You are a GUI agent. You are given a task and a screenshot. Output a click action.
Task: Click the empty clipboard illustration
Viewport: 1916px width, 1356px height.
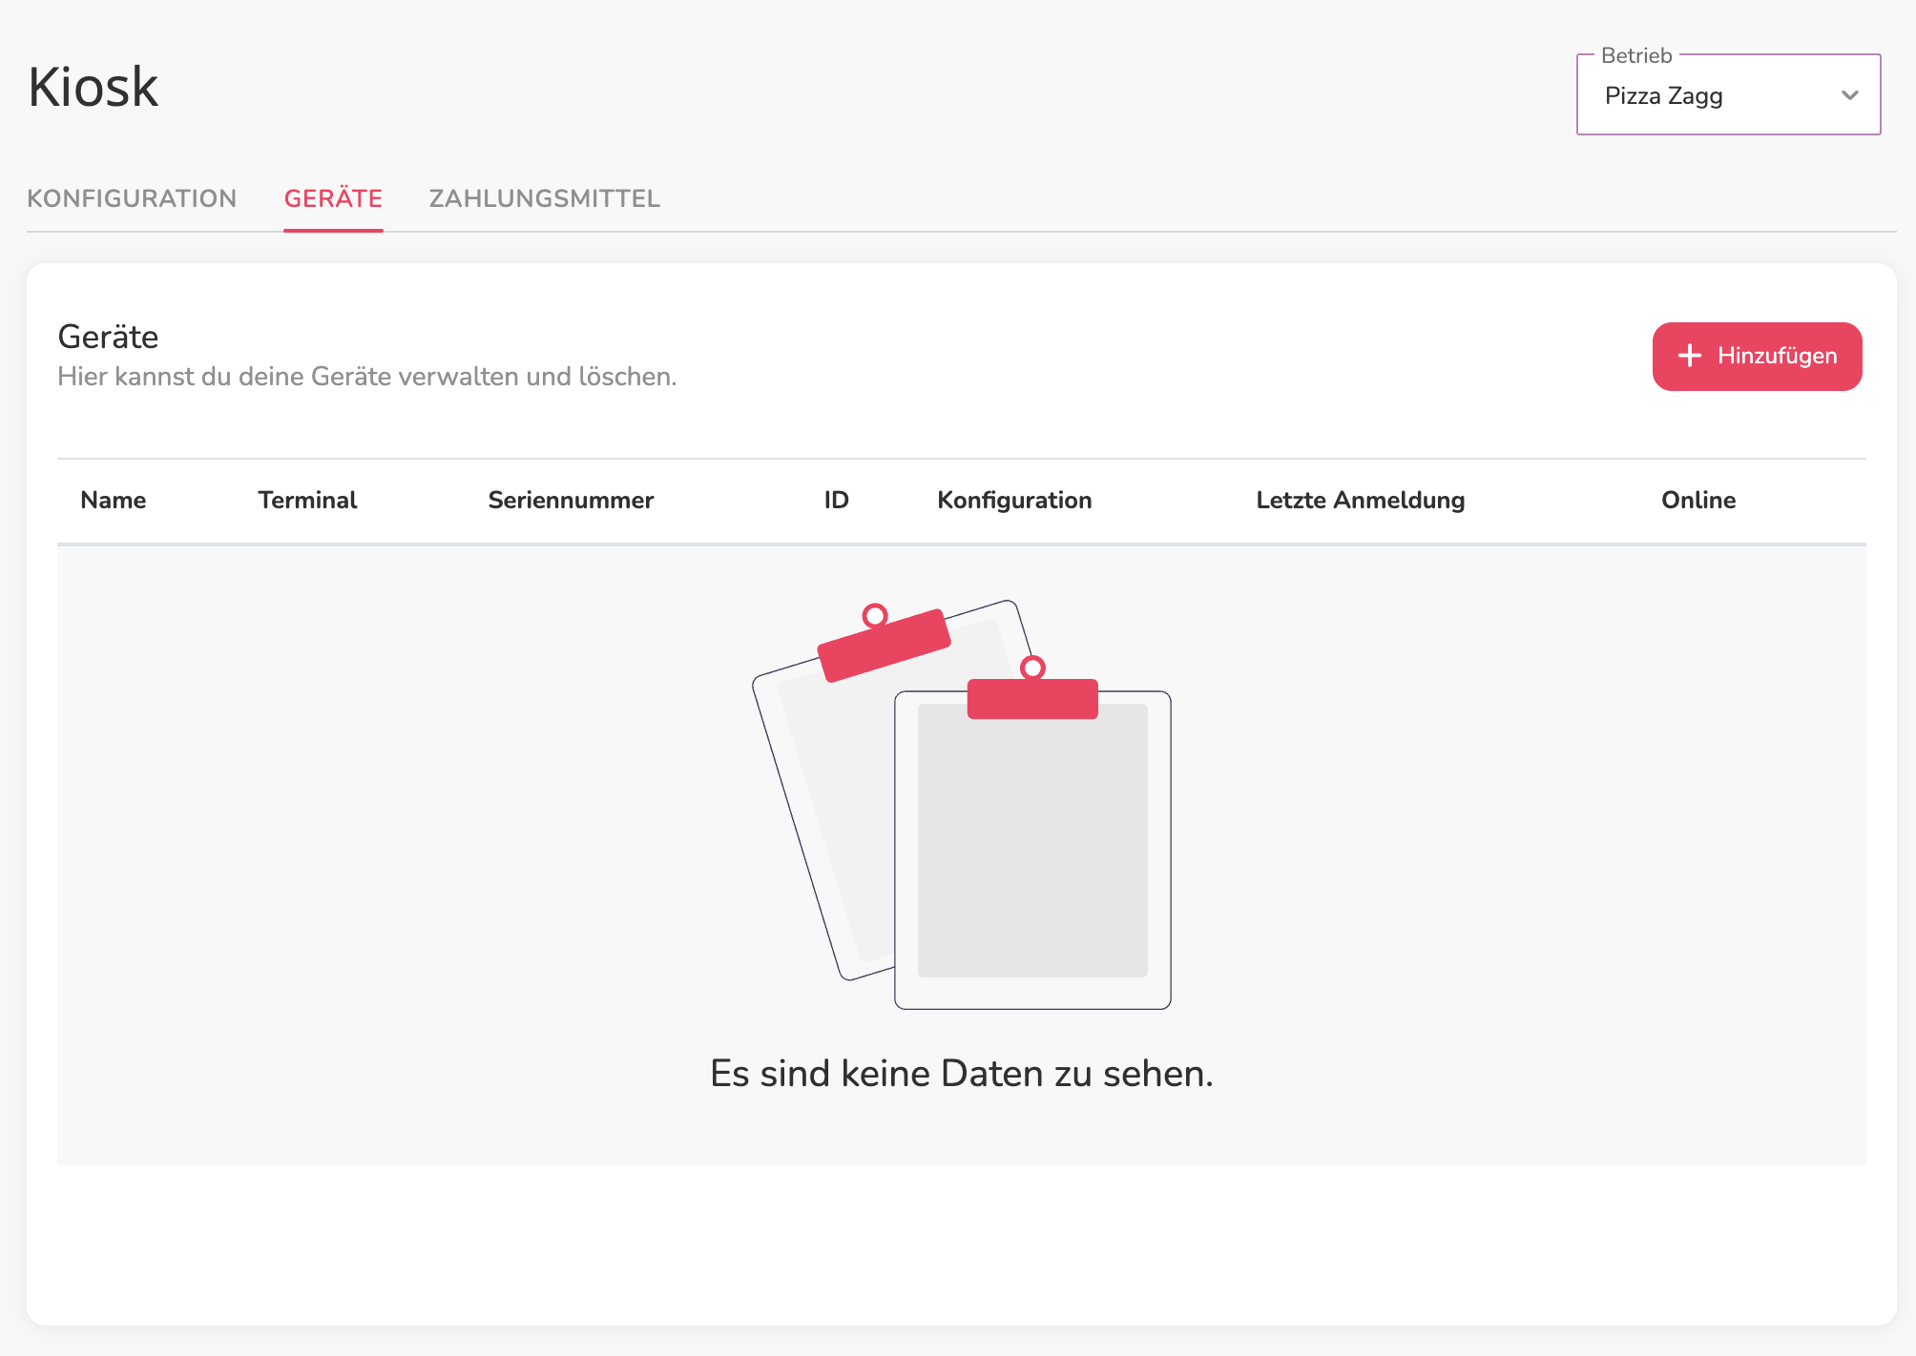click(962, 805)
